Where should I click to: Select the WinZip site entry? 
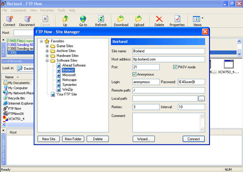(67, 89)
